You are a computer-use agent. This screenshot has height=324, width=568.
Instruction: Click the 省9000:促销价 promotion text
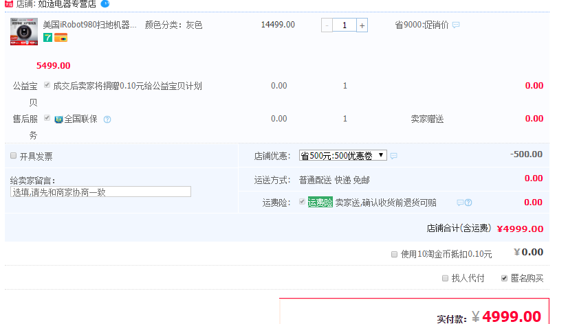pos(422,25)
